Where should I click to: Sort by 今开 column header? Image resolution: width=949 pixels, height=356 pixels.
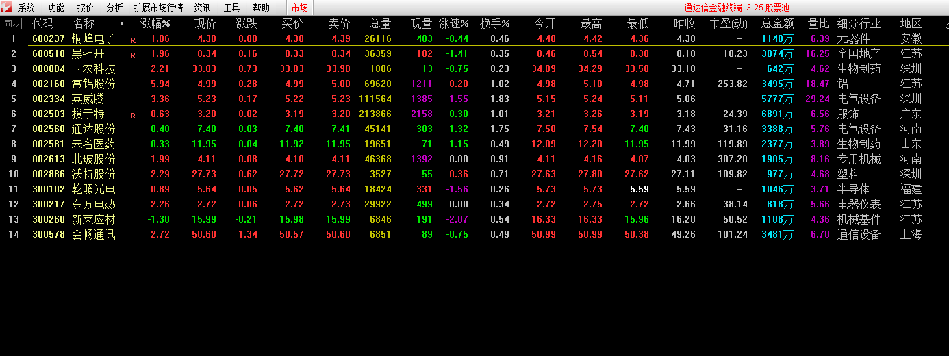tap(545, 24)
